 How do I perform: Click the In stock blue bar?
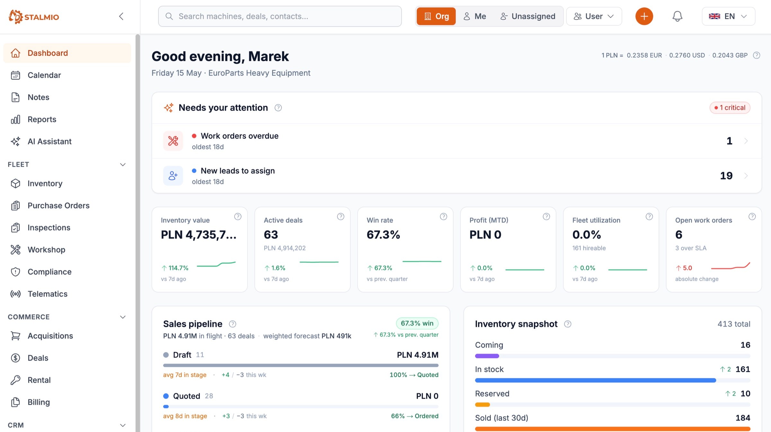pos(595,380)
